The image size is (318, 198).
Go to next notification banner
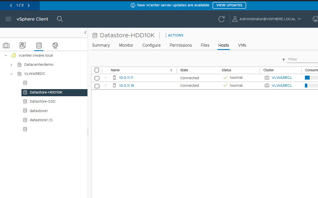29,5
